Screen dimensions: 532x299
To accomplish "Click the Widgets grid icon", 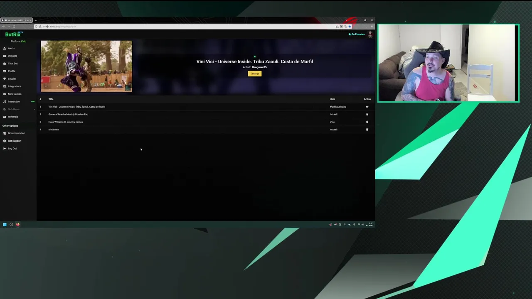I will (x=5, y=56).
